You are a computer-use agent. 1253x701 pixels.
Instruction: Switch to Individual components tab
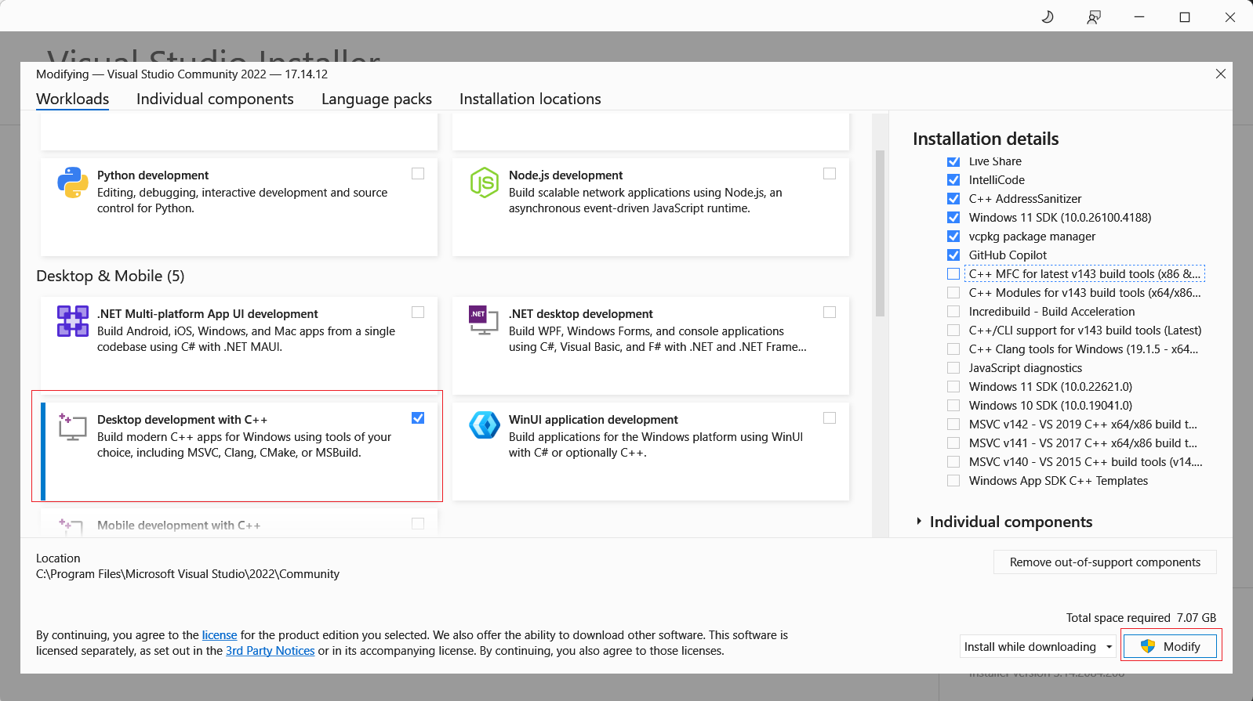click(x=215, y=99)
